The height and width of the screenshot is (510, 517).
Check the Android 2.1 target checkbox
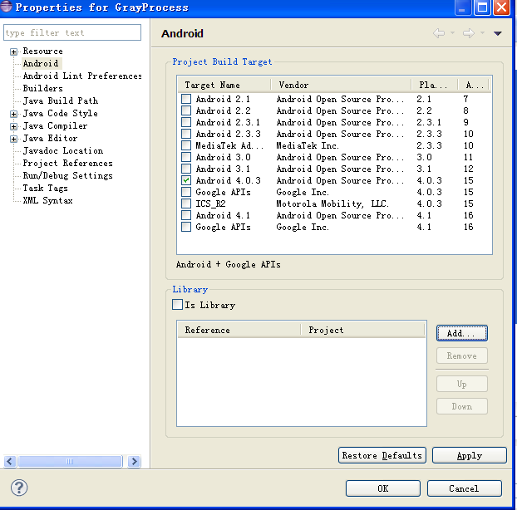186,99
